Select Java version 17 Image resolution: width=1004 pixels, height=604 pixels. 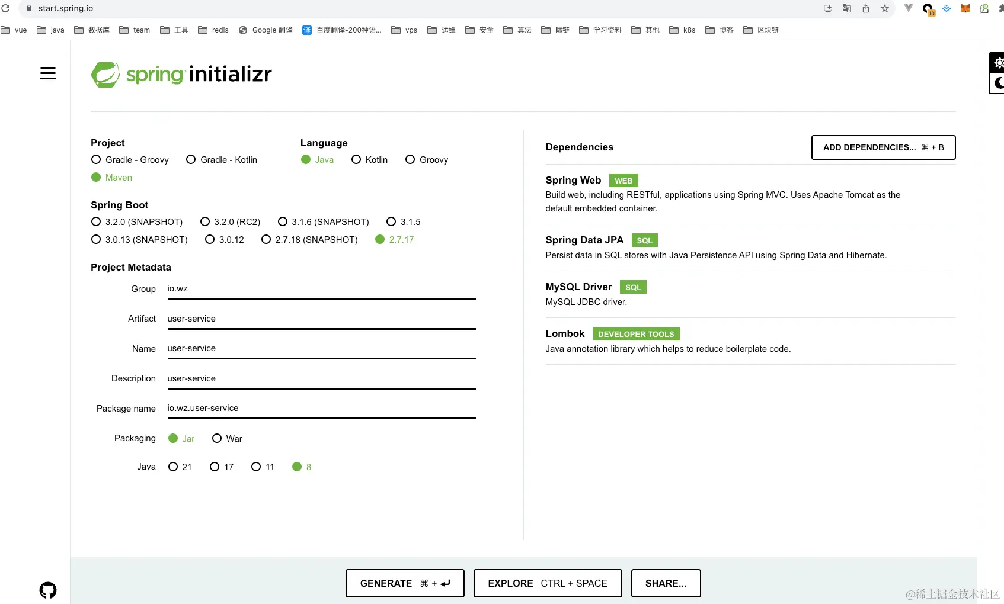(x=222, y=467)
